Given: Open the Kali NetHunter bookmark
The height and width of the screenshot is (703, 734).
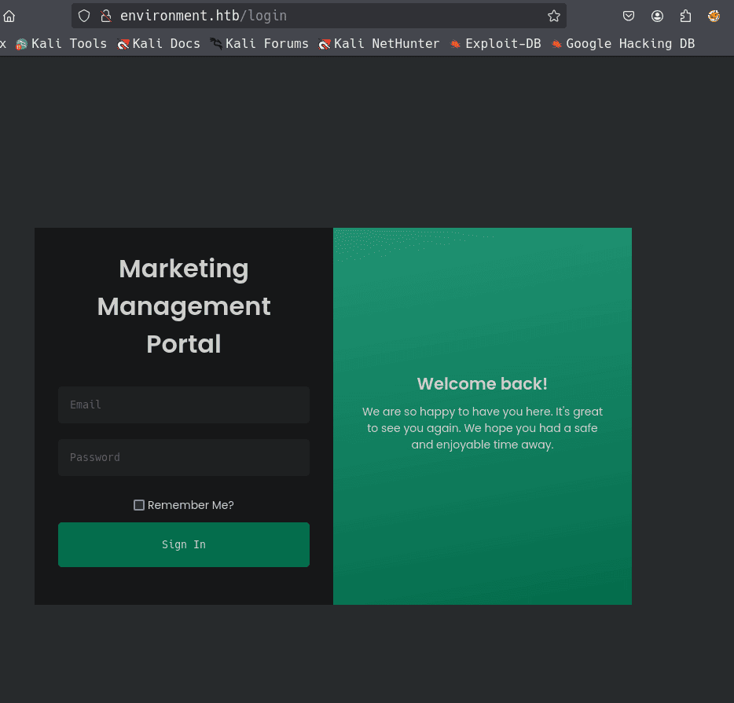Looking at the screenshot, I should point(379,43).
